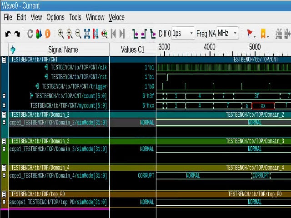Screen dimensions: 291x218
Task: Open the red flag dropdown arrow
Action: [255, 37]
